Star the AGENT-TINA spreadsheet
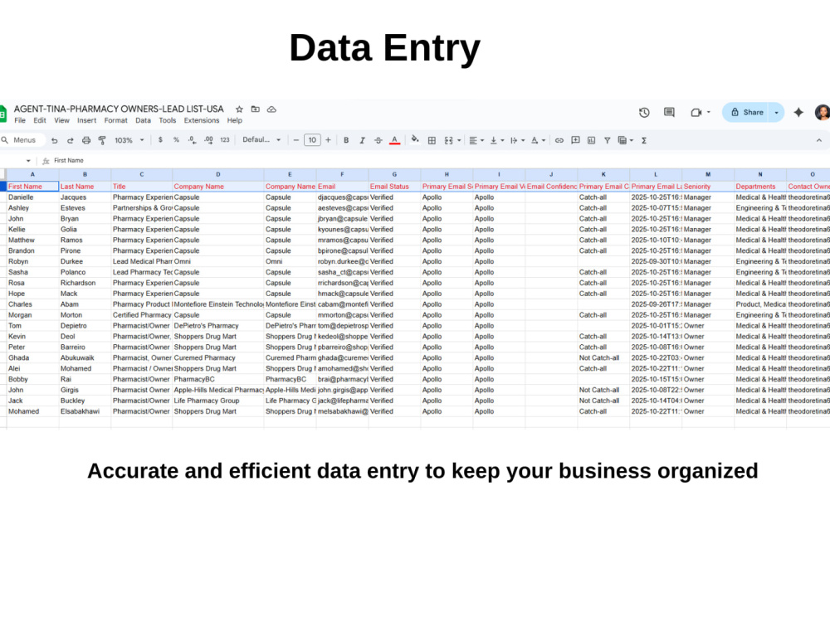Viewport: 830px width, 622px height. (x=239, y=109)
